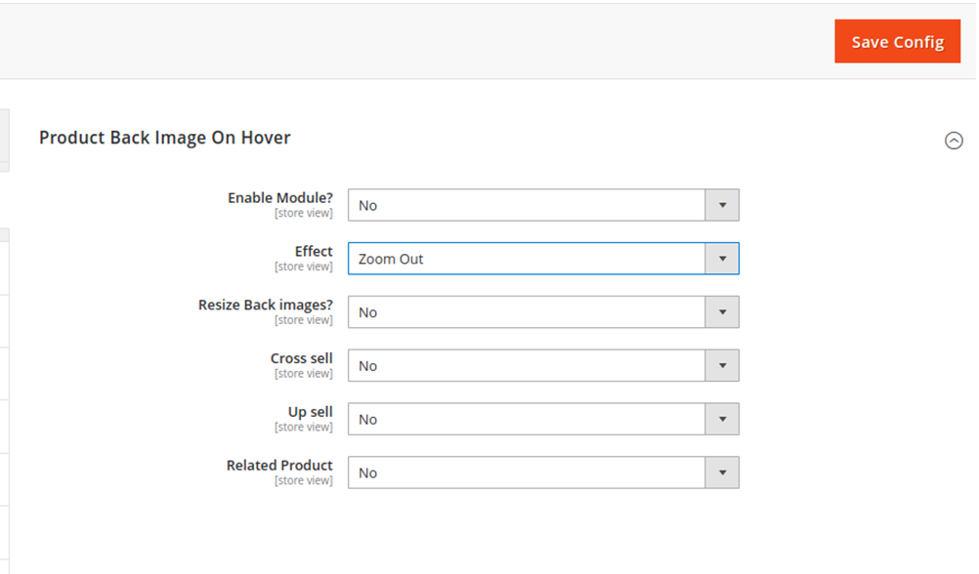Click the Product Back Image On Hover heading
Screen dimensions: 979x574
[165, 138]
